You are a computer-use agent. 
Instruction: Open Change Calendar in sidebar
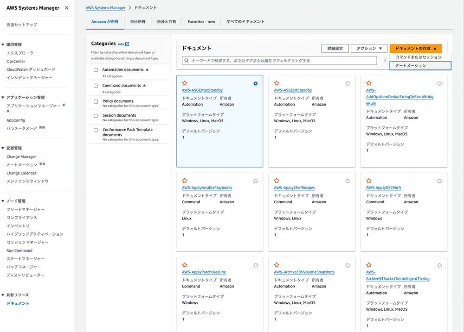point(21,173)
